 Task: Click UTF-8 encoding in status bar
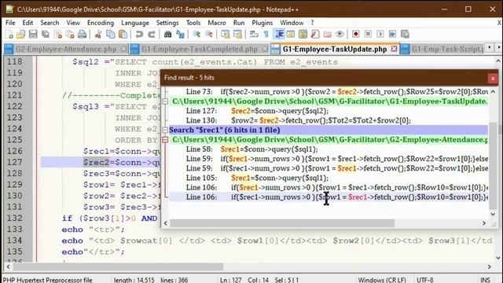pyautogui.click(x=424, y=280)
